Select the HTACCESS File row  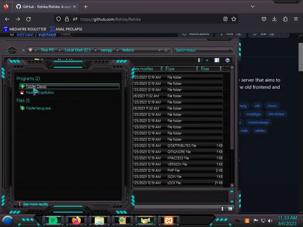pos(178,158)
